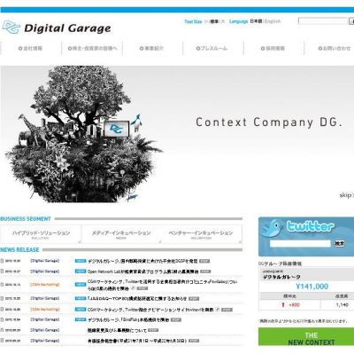
Task: Click the DG logo screen in tree image
Action: tap(116, 129)
